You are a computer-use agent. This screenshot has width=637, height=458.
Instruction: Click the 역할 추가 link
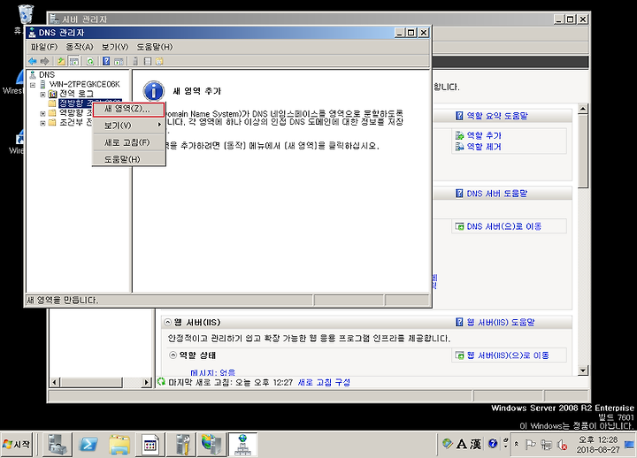coord(484,135)
